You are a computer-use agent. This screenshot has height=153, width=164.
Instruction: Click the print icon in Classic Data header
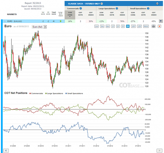pyautogui.click(x=157, y=4)
